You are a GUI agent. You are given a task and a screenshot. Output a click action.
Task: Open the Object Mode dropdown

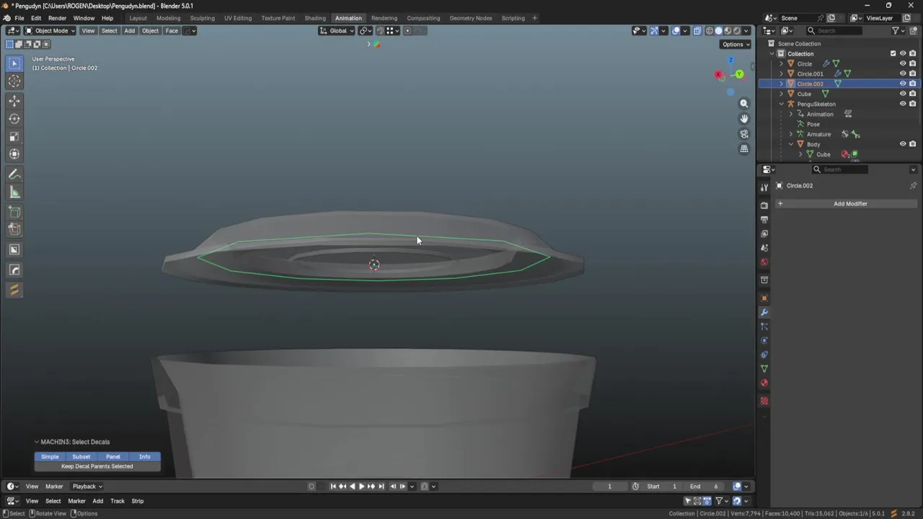point(50,31)
